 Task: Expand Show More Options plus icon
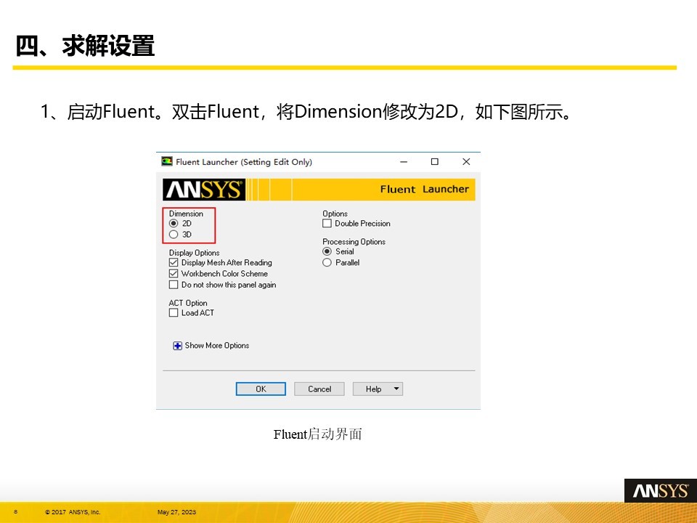[177, 346]
